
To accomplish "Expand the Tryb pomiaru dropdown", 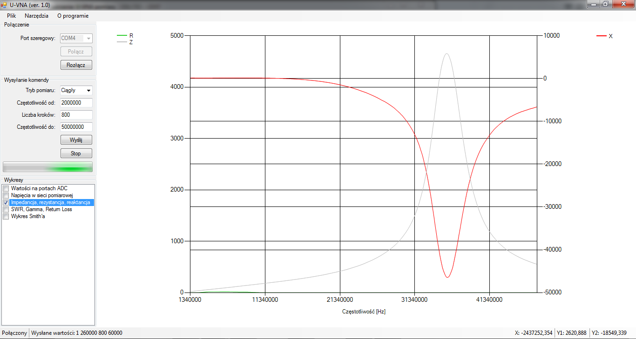I will 88,90.
